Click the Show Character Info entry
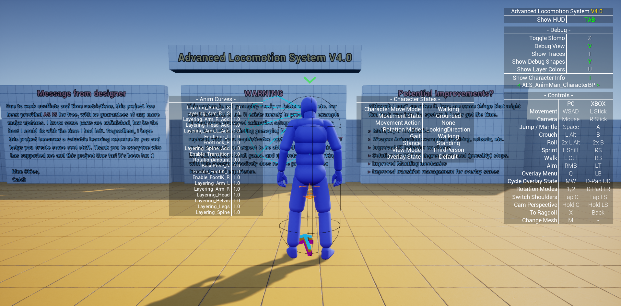 pyautogui.click(x=539, y=78)
